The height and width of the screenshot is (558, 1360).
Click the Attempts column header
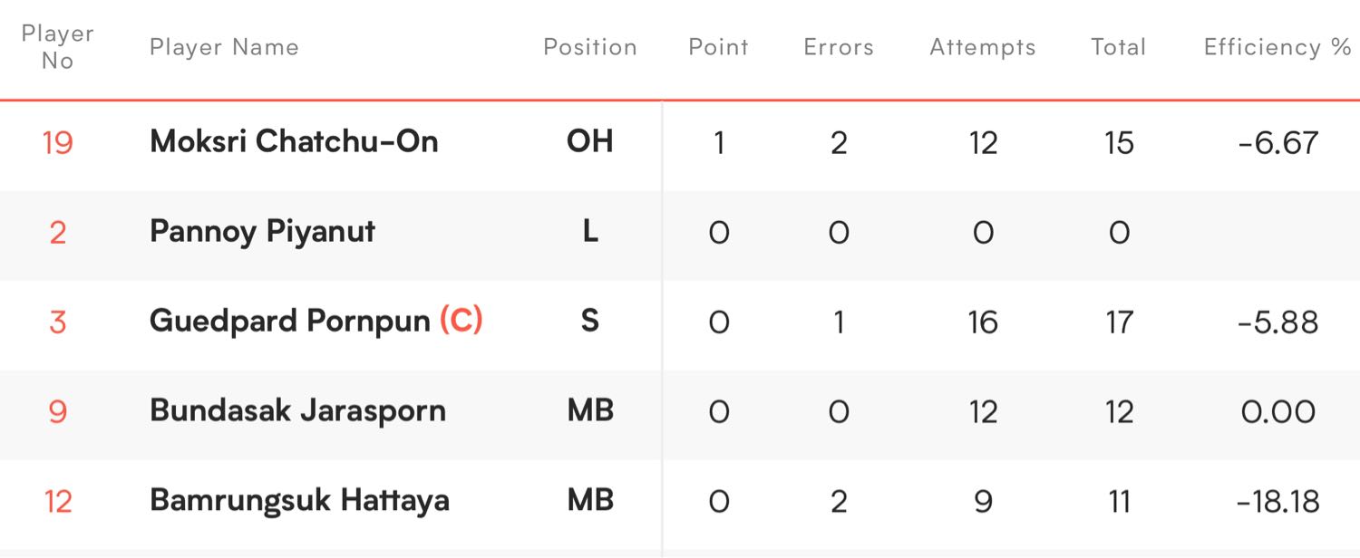pos(983,47)
